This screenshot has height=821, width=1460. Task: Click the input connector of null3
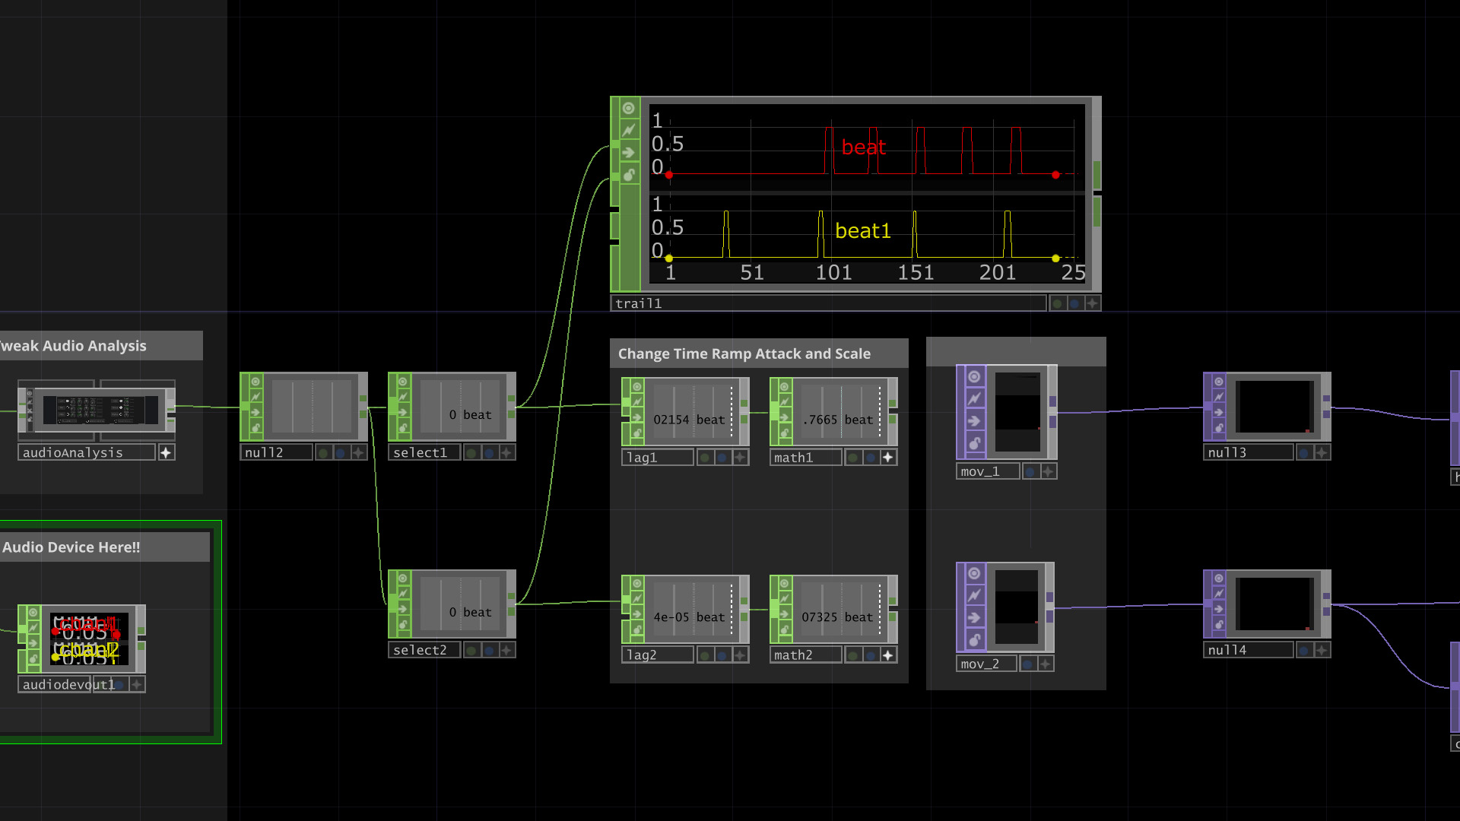coord(1208,407)
